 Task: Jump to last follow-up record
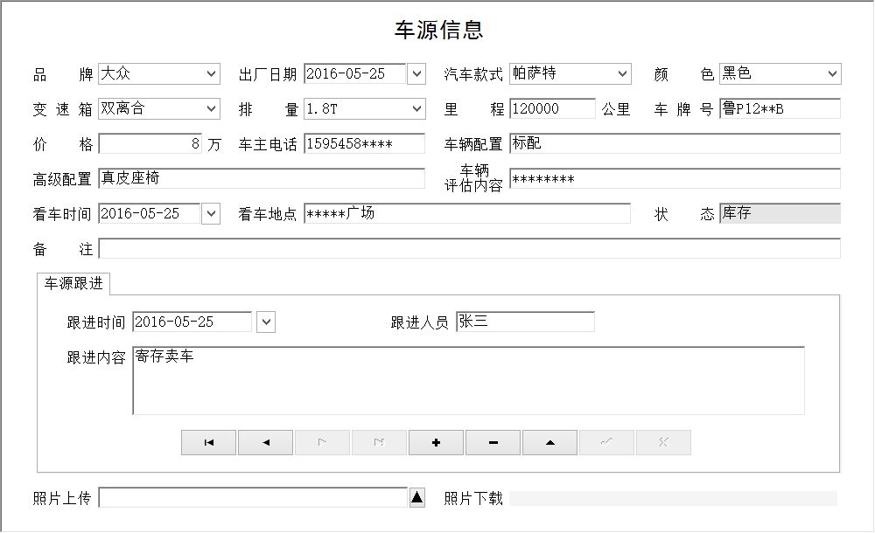380,443
